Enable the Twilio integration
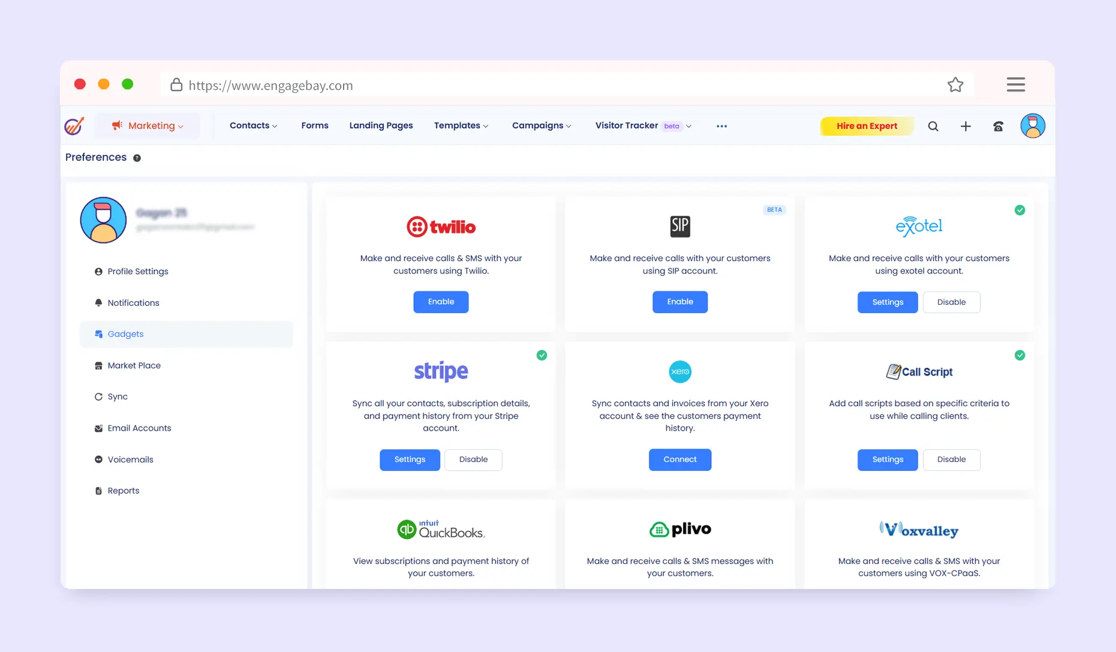This screenshot has height=652, width=1116. click(x=441, y=302)
